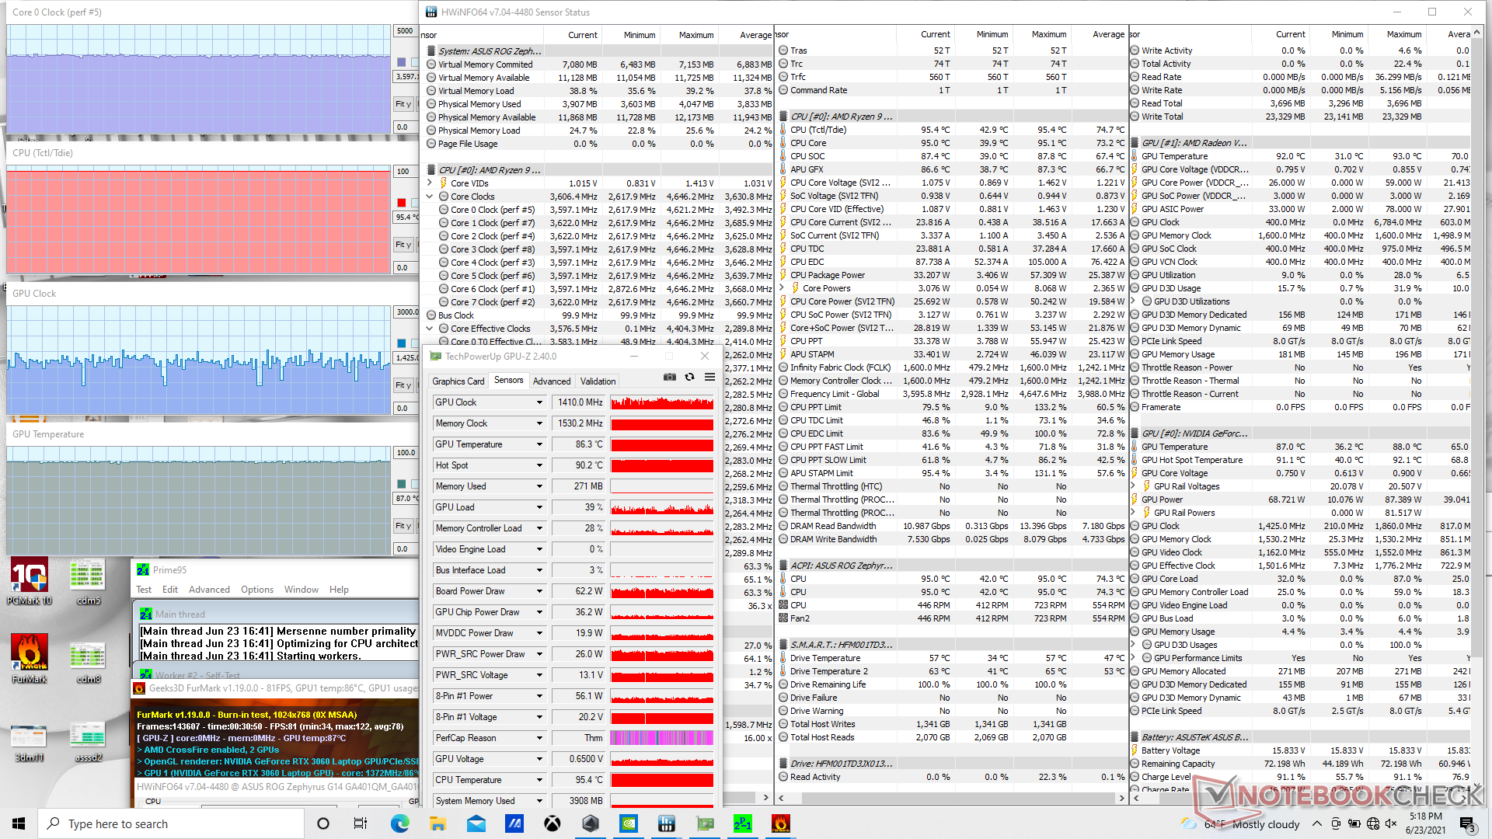Click the Windows Start button

(19, 823)
